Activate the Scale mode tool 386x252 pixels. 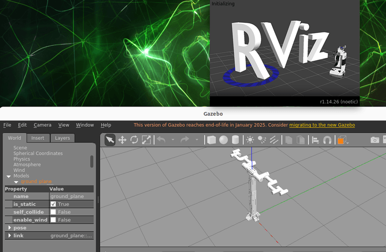point(146,140)
